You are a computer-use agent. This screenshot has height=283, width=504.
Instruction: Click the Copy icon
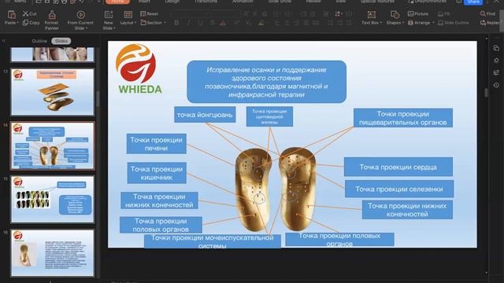25,23
